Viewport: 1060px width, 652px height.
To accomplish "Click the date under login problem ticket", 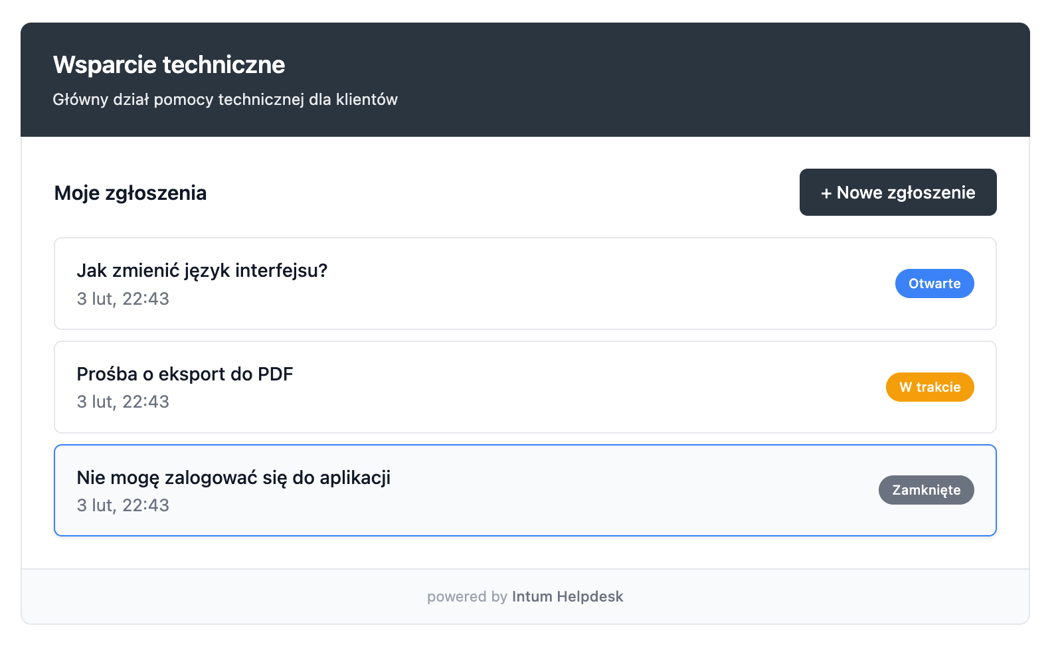I will [x=123, y=505].
